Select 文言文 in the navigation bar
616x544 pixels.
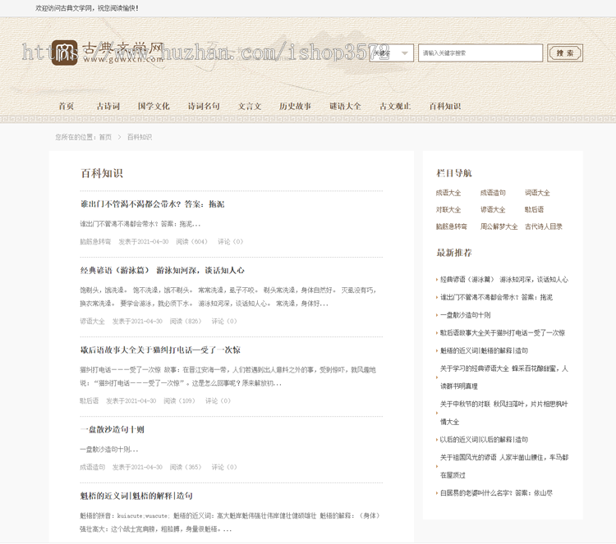pos(250,106)
